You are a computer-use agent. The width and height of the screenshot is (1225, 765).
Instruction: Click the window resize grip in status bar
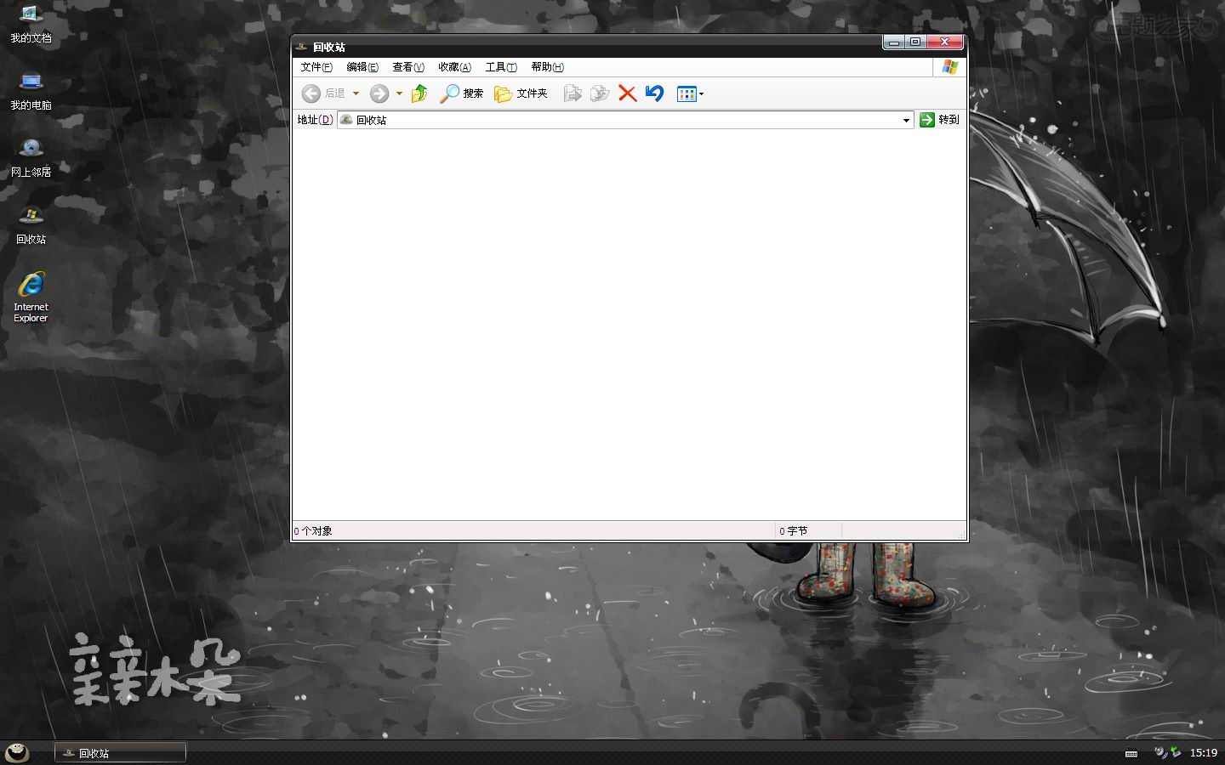click(962, 535)
